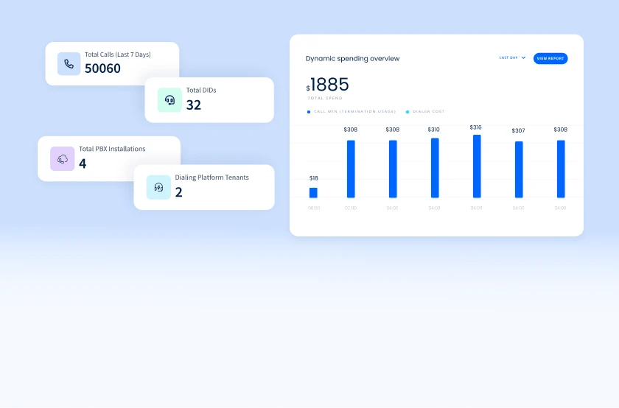Screen dimensions: 619x408
Task: Click the Dialer Cost legend dot
Action: [x=408, y=112]
